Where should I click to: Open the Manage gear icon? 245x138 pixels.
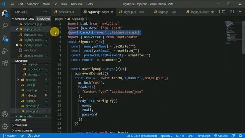click(5, 126)
